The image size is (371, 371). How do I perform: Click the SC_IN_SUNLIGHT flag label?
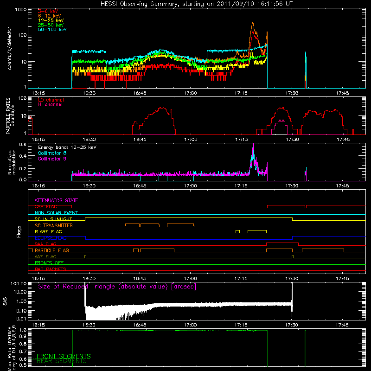click(x=53, y=219)
